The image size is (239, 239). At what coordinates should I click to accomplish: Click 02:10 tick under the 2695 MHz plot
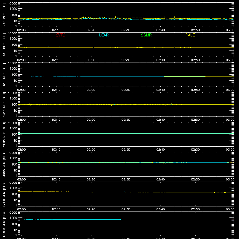coord(56,150)
